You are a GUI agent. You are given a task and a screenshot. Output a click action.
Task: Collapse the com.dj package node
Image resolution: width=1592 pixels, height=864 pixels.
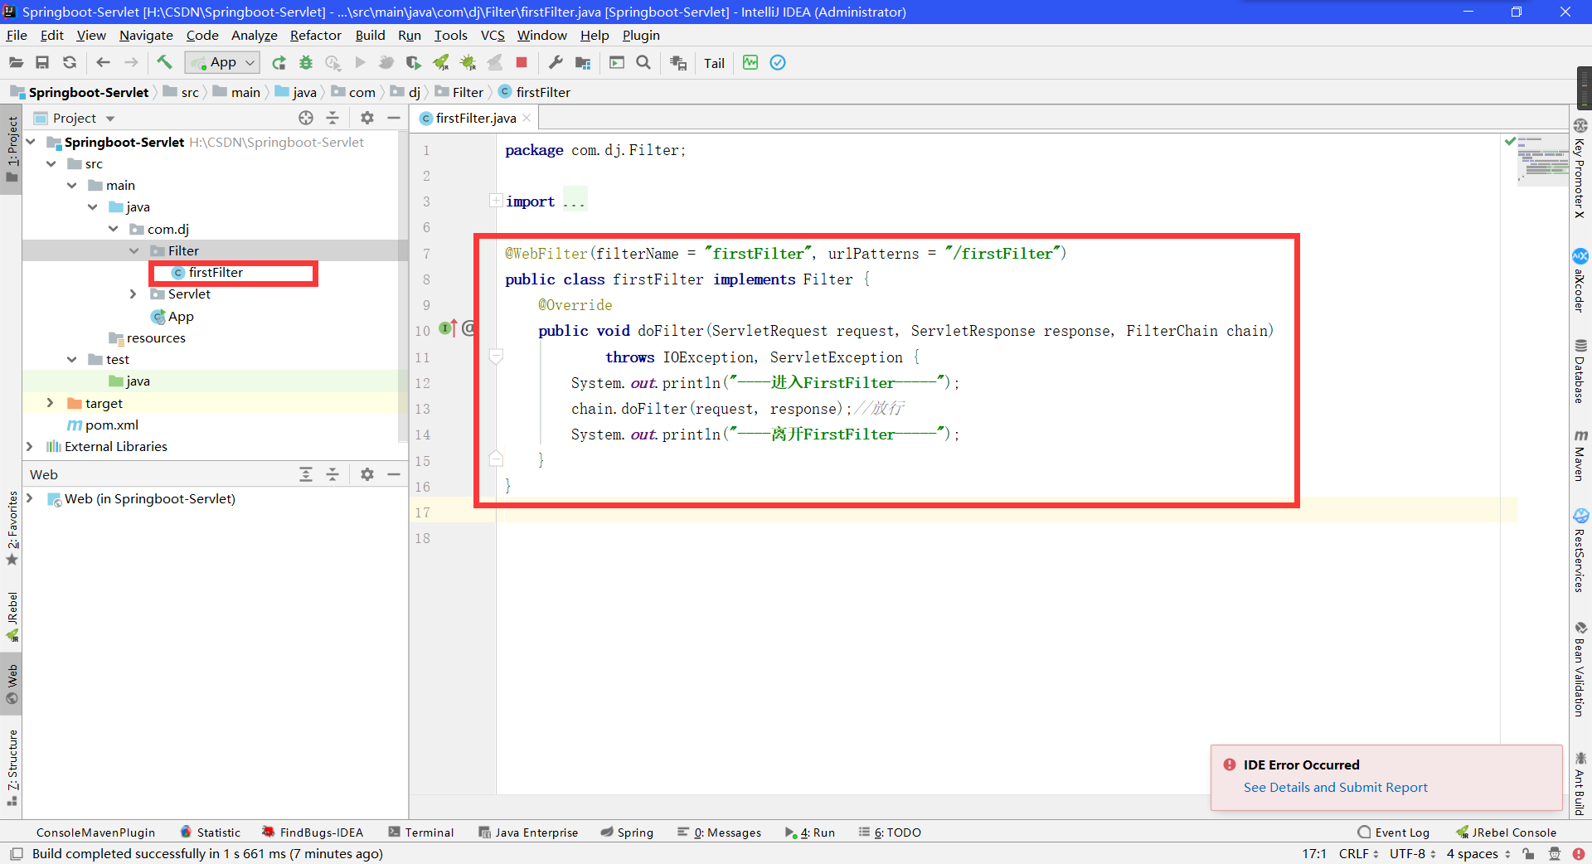tap(114, 229)
